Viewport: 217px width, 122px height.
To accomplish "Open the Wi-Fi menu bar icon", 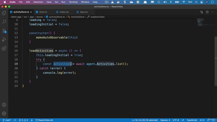I will pos(184,2).
